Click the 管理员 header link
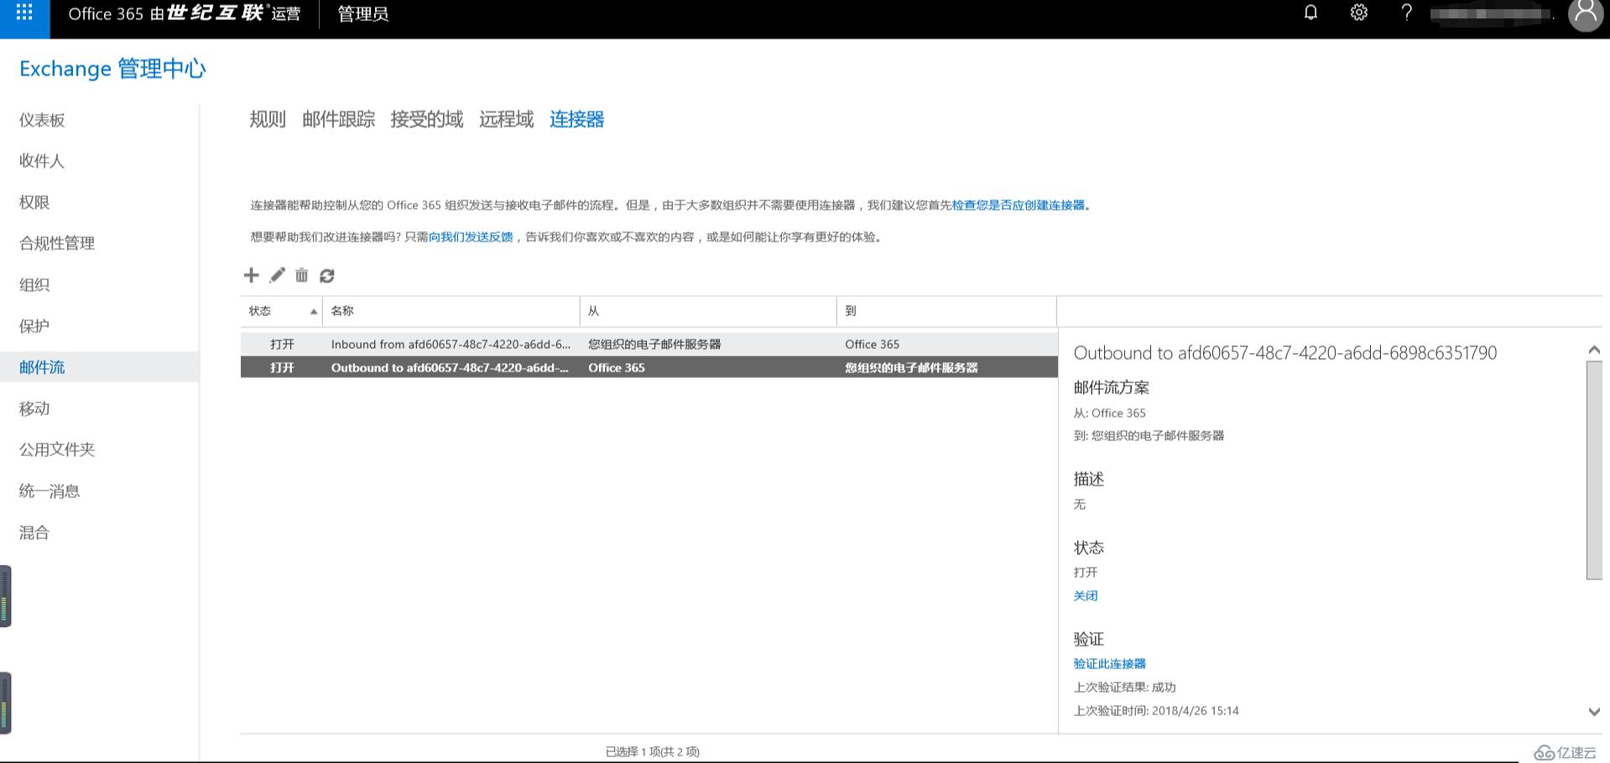Image resolution: width=1610 pixels, height=763 pixels. [362, 13]
